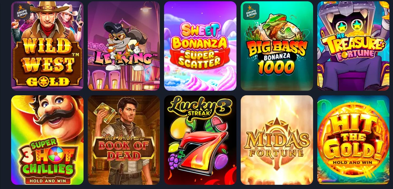Play Mr Treasure's Fortune slot
The height and width of the screenshot is (189, 393).
[x=353, y=46]
